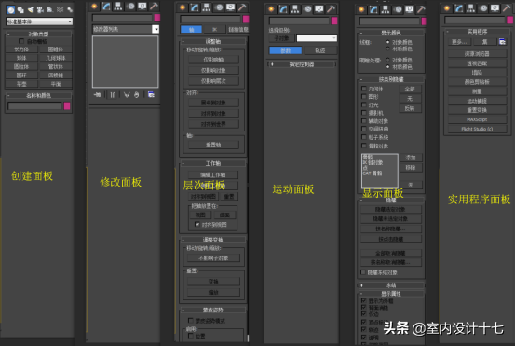Click the Modify (arc) tab icon in Modify panel

(106, 7)
